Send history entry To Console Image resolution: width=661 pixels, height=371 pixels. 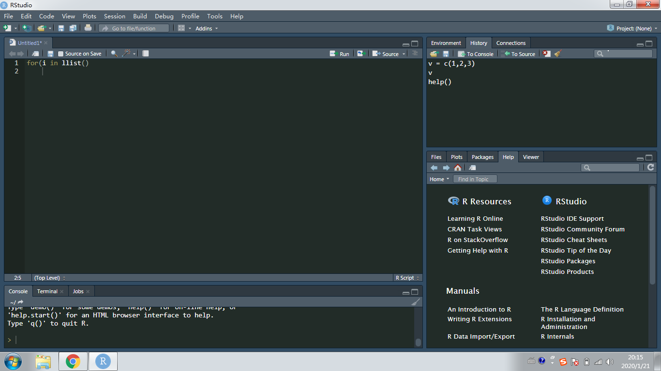pos(476,54)
